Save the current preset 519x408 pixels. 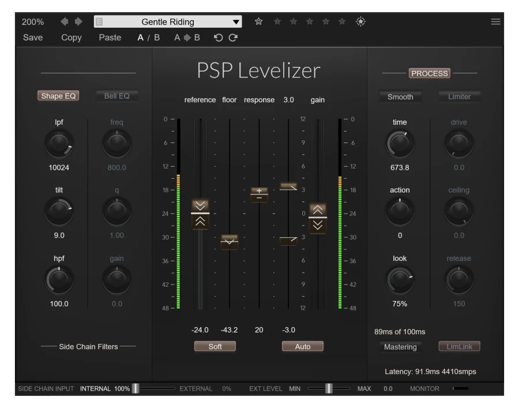point(33,38)
